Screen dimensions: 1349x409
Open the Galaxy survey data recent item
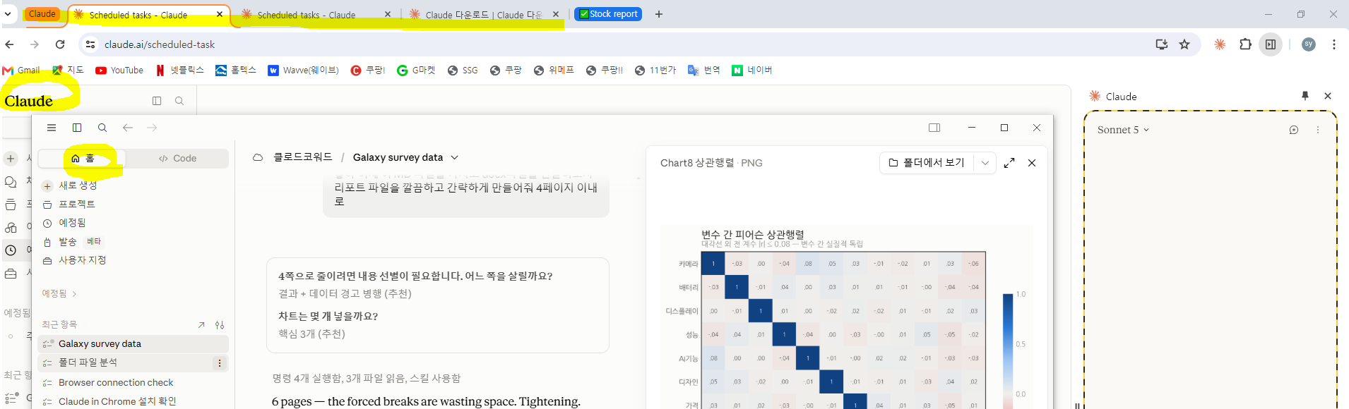(133, 344)
